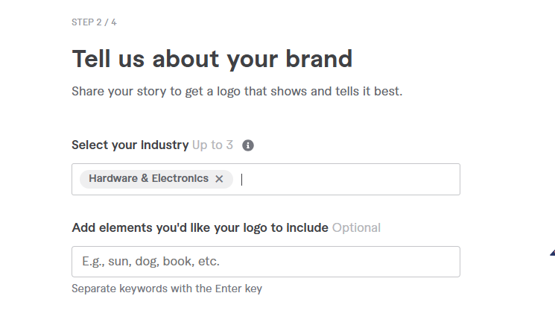555x334 pixels.
Task: Place focus at the industry field text cursor
Action: click(242, 179)
